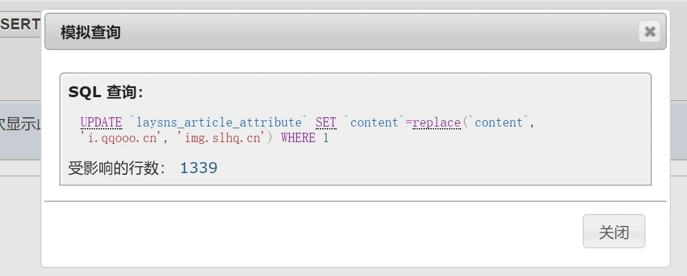Close the 模拟查询 dialog with X icon

(x=650, y=31)
